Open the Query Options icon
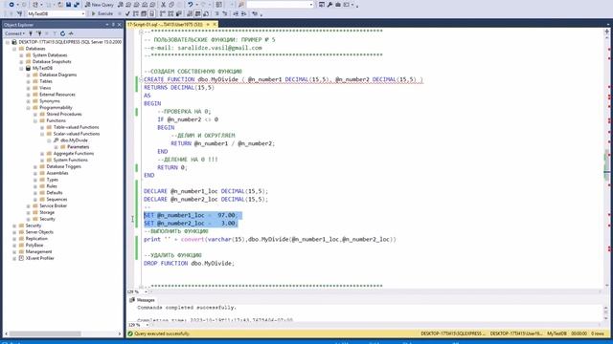613x344 pixels. point(144,13)
